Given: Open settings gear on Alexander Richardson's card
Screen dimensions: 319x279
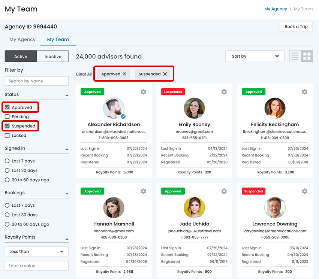Looking at the screenshot, I should [x=143, y=92].
